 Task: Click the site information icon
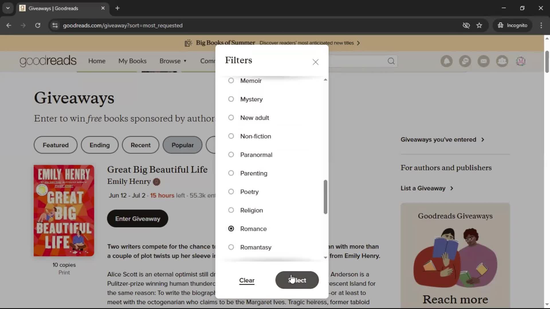tap(55, 25)
